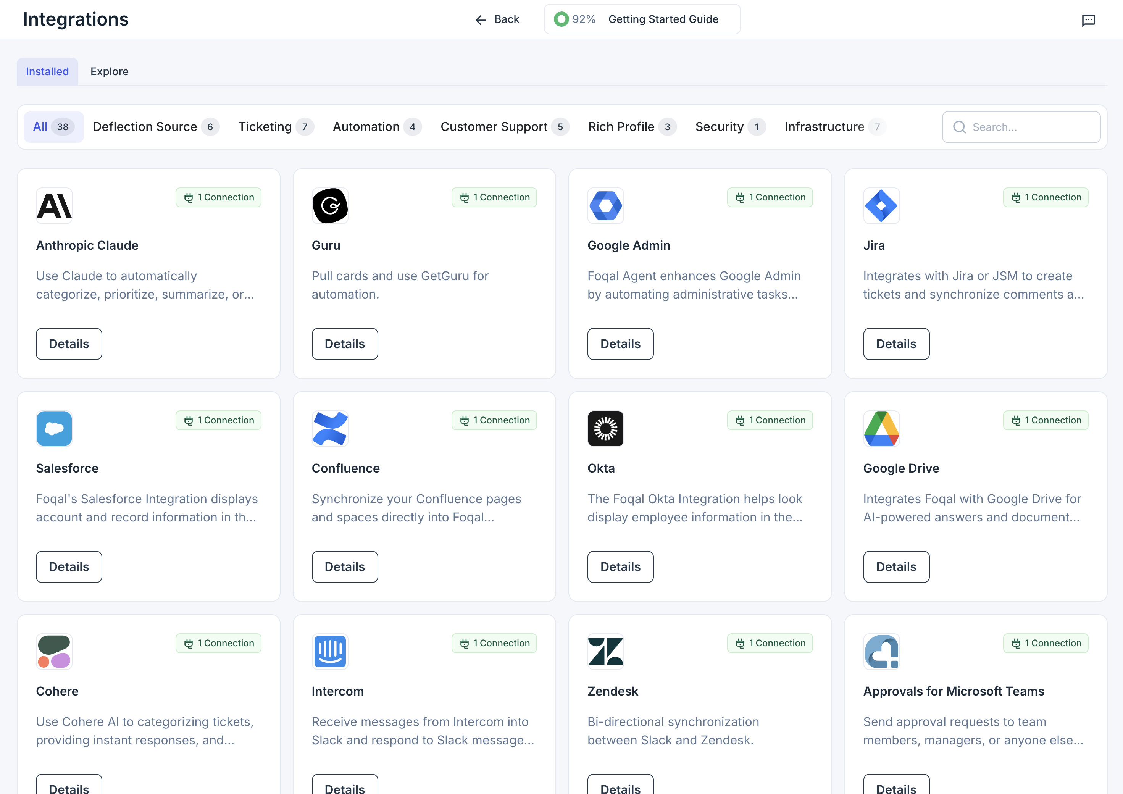Click Guru's 1 Connection badge

(x=494, y=198)
